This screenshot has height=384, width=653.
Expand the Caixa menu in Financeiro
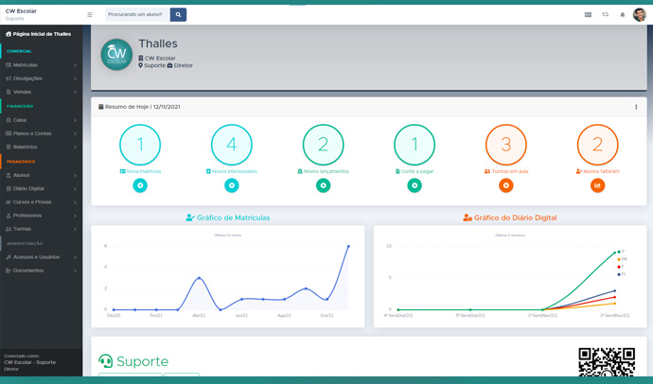38,120
